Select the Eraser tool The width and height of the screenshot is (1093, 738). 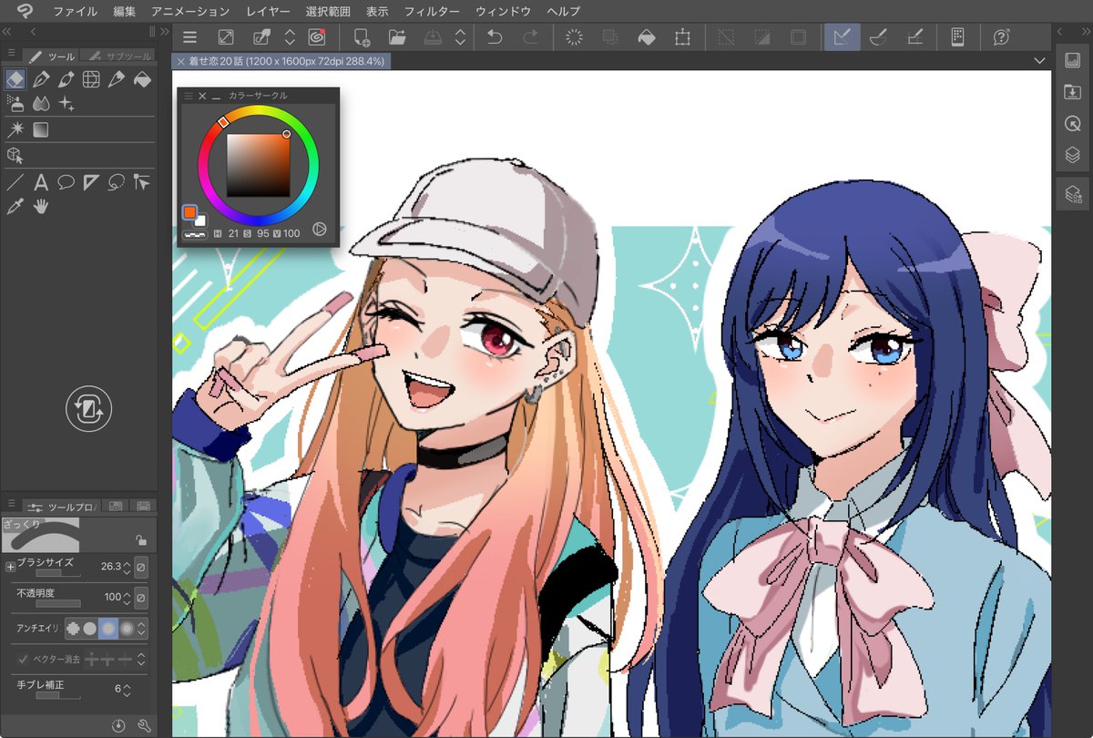(x=15, y=79)
